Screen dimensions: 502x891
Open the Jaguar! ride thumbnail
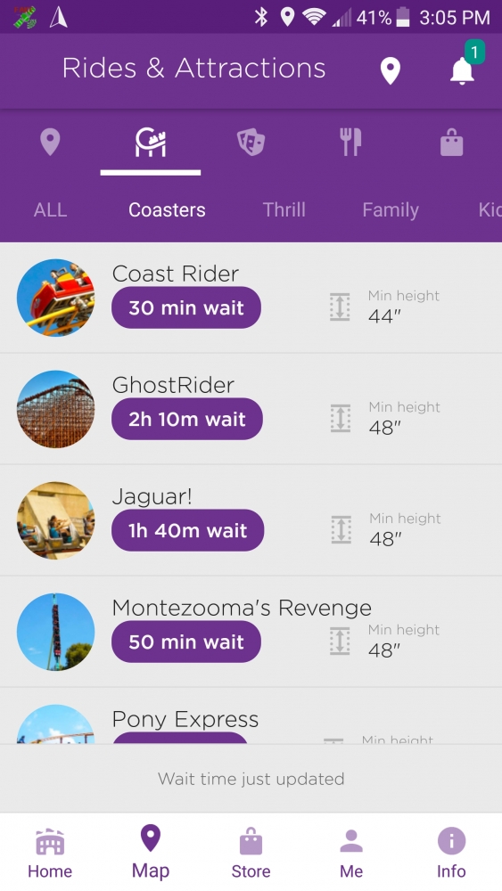tap(55, 520)
